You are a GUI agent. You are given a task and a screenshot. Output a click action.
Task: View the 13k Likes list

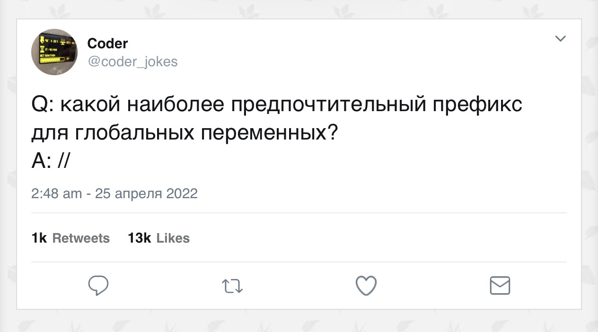point(159,238)
